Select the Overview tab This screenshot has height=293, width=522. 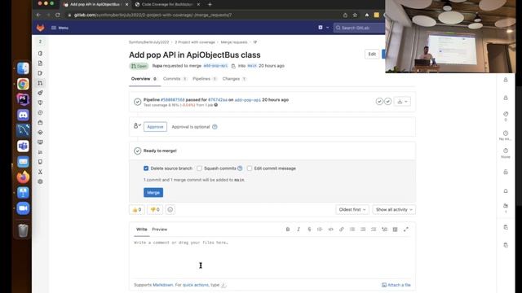[x=144, y=79]
